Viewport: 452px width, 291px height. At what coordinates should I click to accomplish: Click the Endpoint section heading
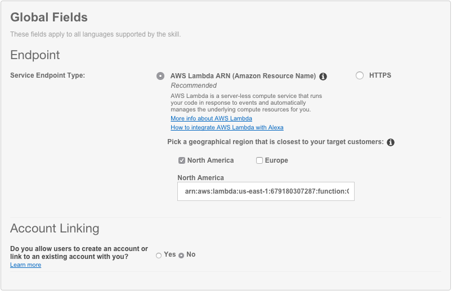coord(35,55)
